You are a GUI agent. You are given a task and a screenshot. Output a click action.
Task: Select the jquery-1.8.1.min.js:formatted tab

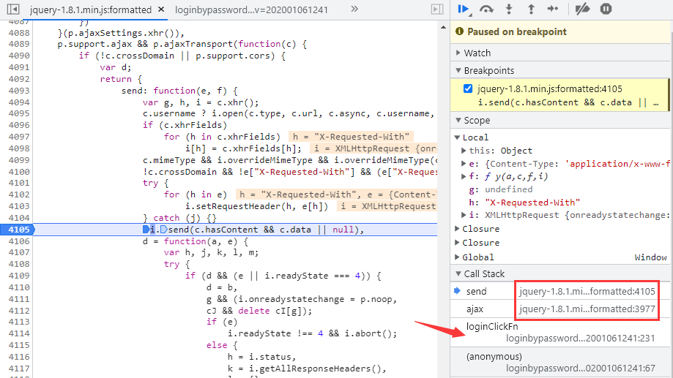(91, 10)
